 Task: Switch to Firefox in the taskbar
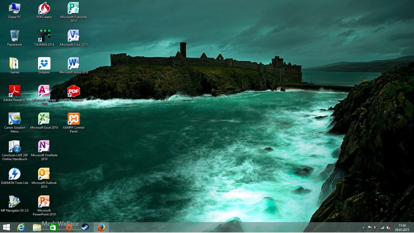[x=101, y=227]
